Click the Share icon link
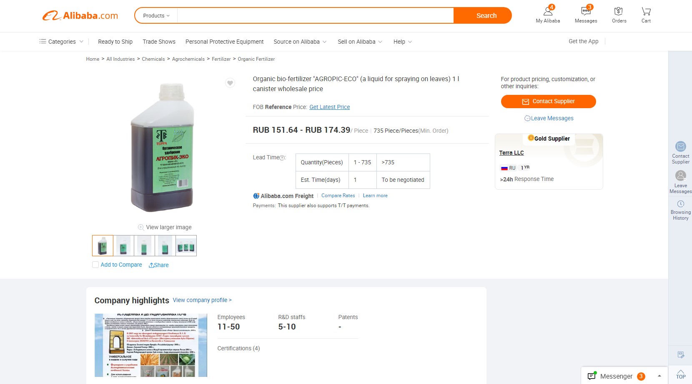The width and height of the screenshot is (692, 384). click(159, 265)
